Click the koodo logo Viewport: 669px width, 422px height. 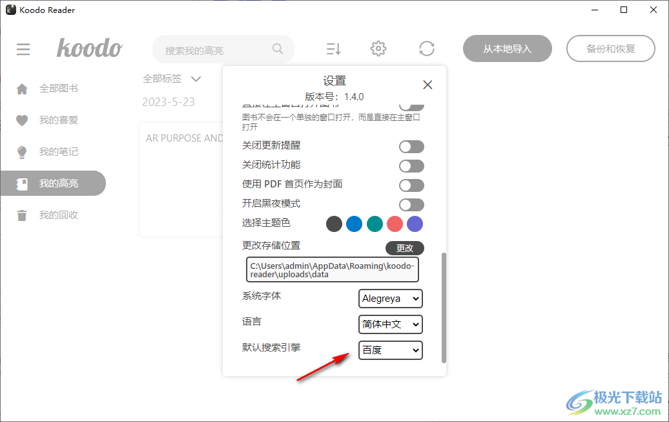click(x=90, y=48)
